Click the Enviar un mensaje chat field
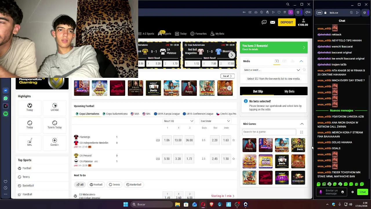The image size is (371, 209). (x=331, y=192)
